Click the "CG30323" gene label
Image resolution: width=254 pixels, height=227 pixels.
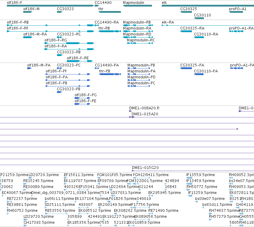pyautogui.click(x=65, y=9)
